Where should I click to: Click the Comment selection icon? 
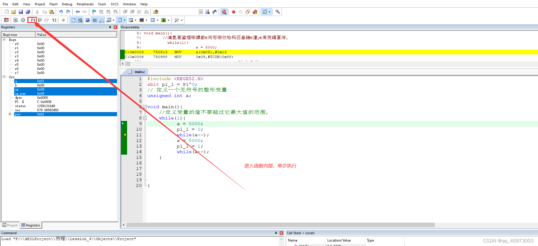[x=139, y=12]
